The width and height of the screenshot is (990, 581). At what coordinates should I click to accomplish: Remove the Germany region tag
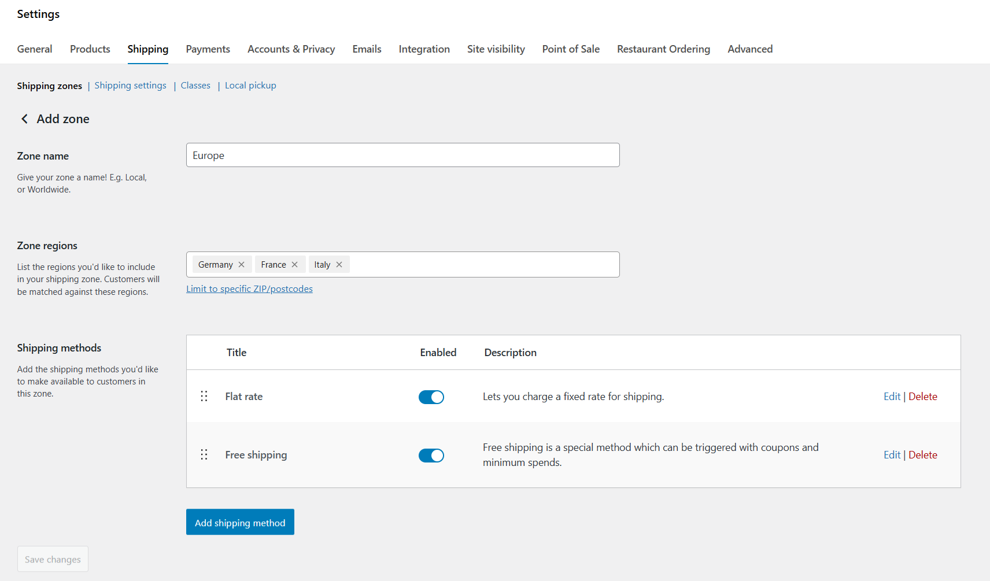(242, 265)
